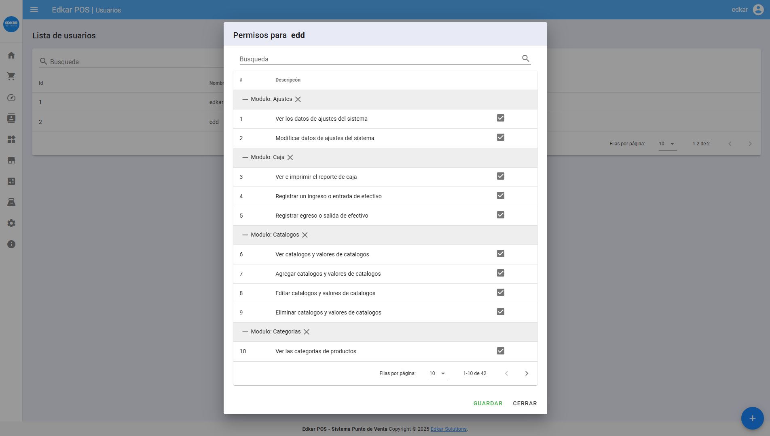Image resolution: width=770 pixels, height=436 pixels.
Task: Click the info icon in sidebar
Action: pyautogui.click(x=11, y=244)
